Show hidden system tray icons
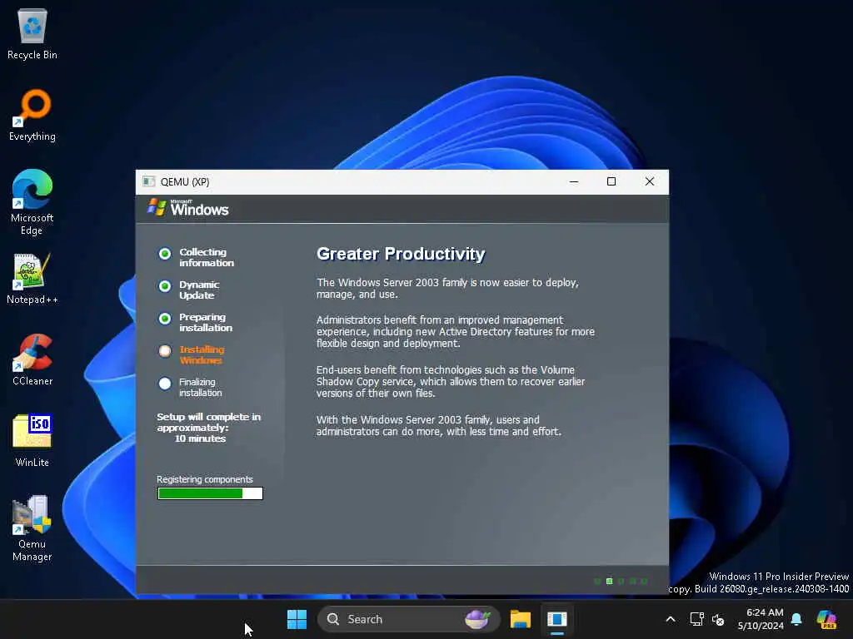This screenshot has height=639, width=853. tap(671, 619)
